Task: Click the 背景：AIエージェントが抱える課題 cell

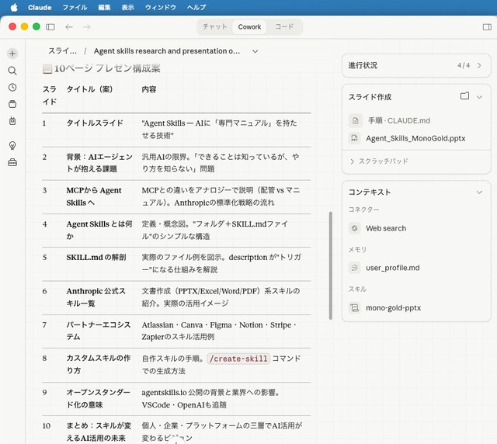Action: tap(99, 162)
